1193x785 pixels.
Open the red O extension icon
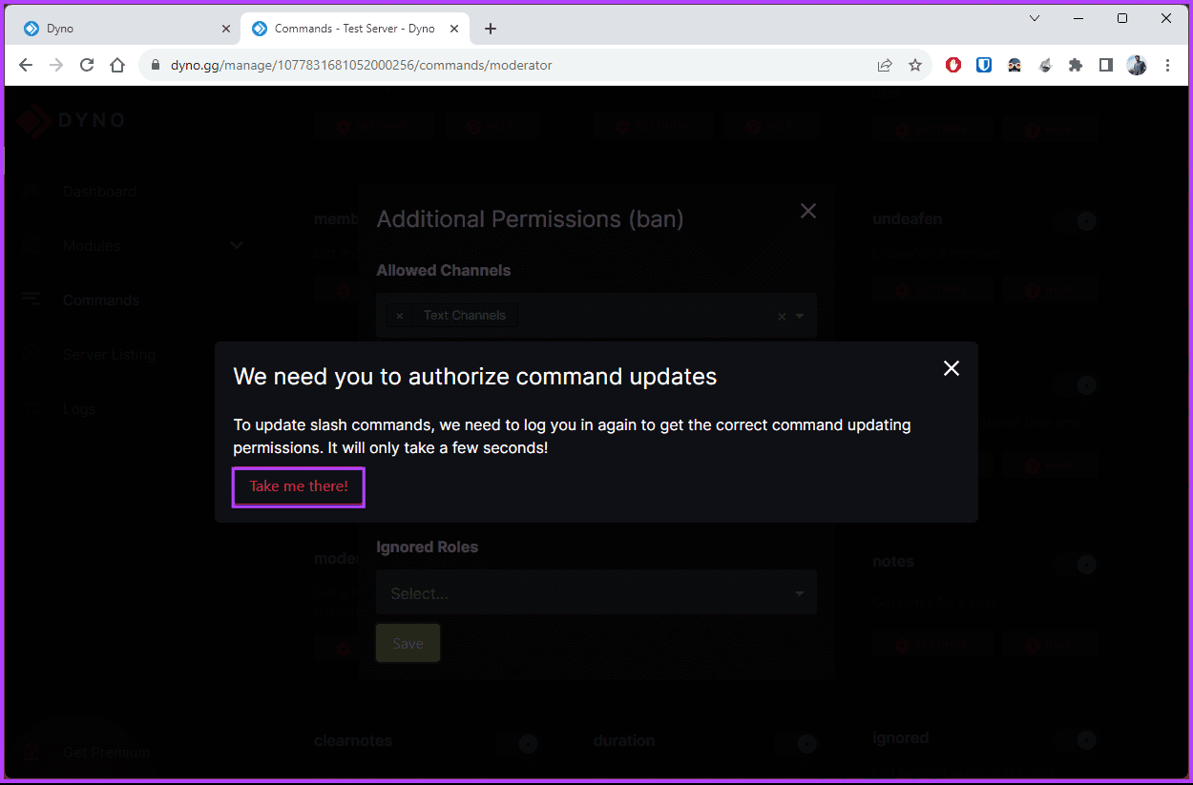[953, 65]
